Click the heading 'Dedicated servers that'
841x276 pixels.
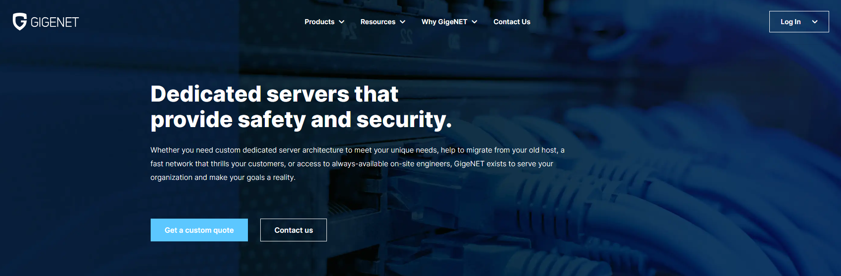(274, 94)
